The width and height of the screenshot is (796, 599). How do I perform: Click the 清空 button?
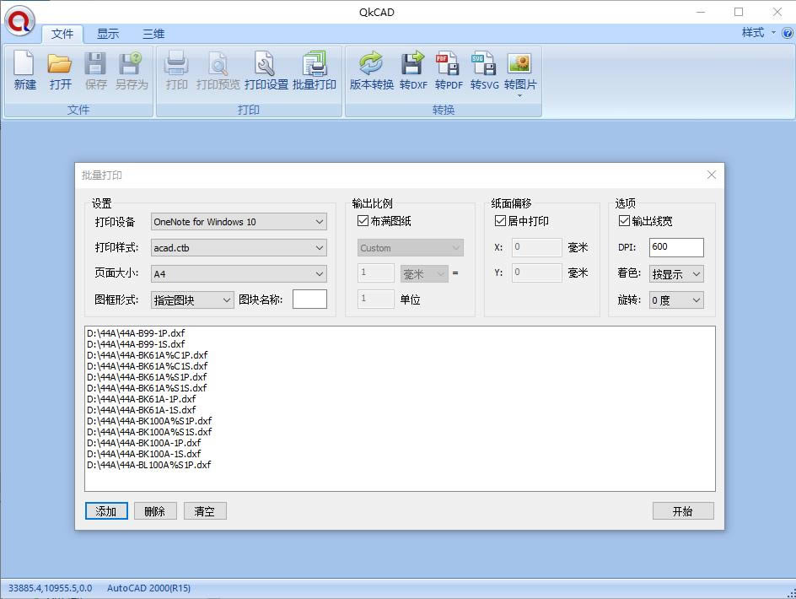(205, 511)
